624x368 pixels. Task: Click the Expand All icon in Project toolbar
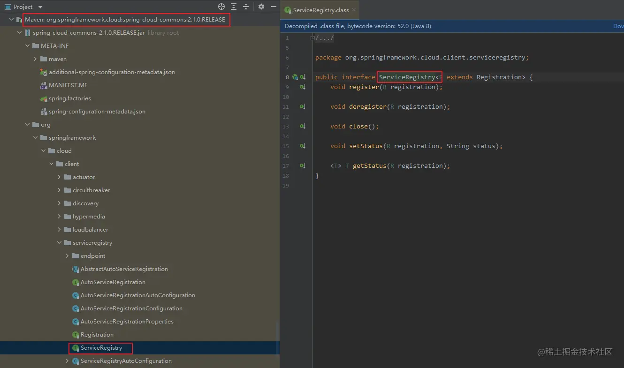pos(234,7)
